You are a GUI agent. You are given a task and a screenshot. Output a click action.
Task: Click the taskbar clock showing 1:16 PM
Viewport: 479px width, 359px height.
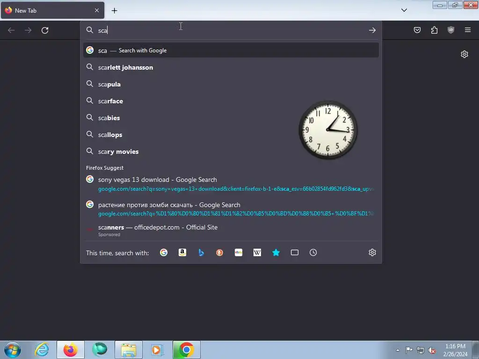(x=455, y=350)
